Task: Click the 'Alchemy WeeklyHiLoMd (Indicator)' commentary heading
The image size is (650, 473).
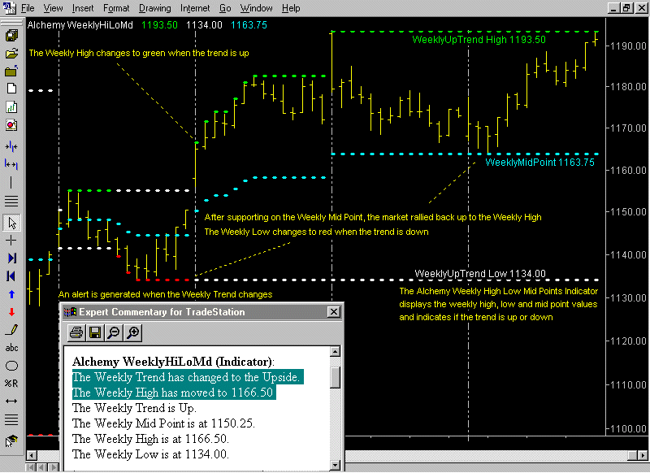Action: 173,362
